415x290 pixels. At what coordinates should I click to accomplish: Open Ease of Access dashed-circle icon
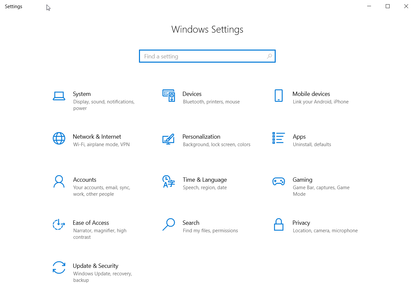click(59, 224)
